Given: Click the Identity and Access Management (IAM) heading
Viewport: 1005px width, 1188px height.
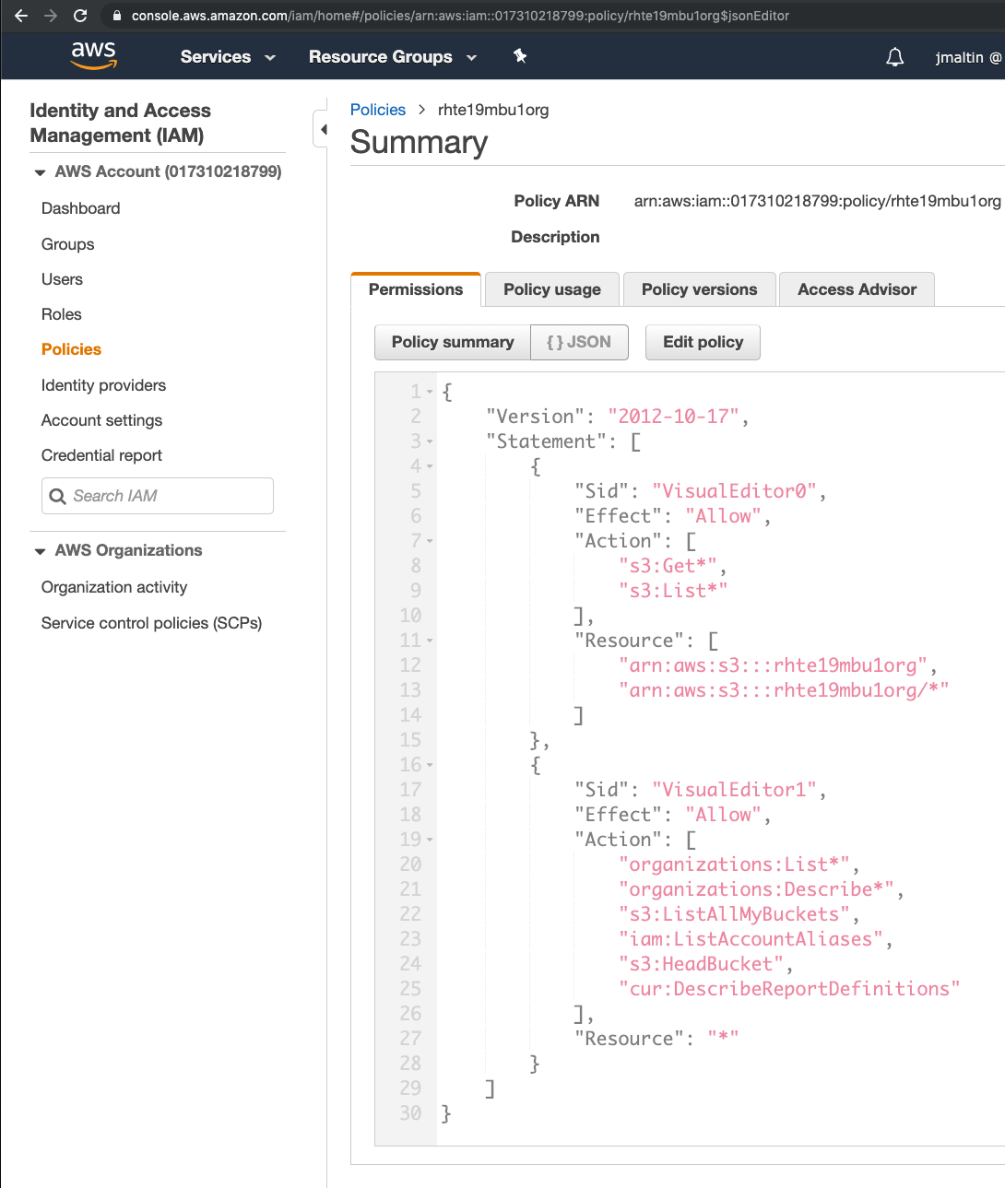Looking at the screenshot, I should pyautogui.click(x=120, y=123).
